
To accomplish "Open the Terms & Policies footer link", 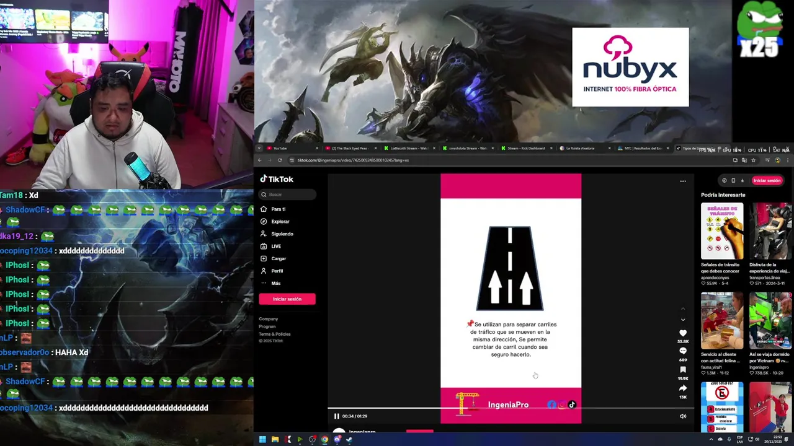I will point(275,334).
